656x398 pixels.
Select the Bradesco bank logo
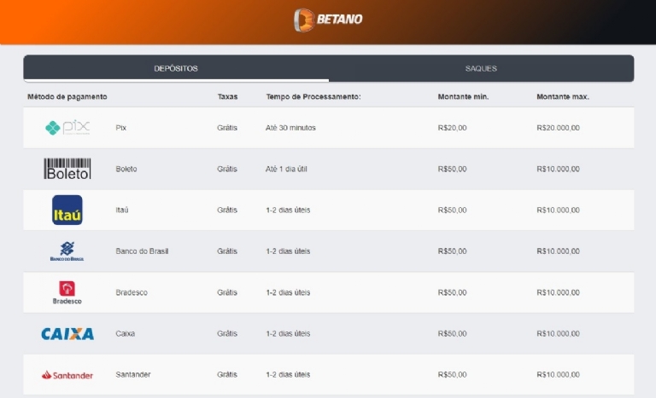(67, 292)
